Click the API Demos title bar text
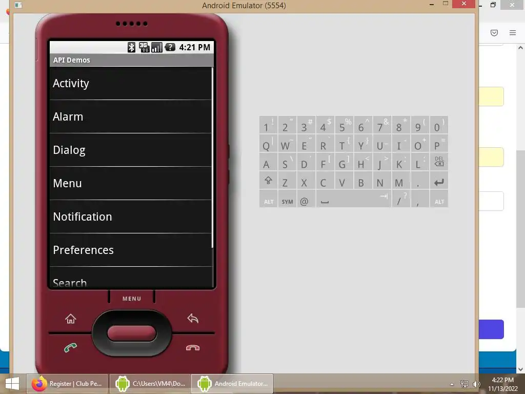The height and width of the screenshot is (394, 525). coord(71,60)
